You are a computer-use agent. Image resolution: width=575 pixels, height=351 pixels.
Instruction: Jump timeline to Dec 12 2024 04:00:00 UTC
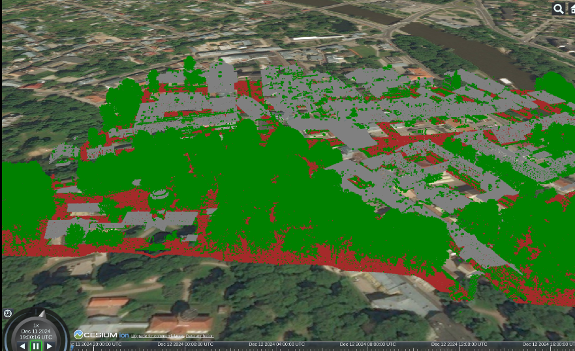point(277,344)
